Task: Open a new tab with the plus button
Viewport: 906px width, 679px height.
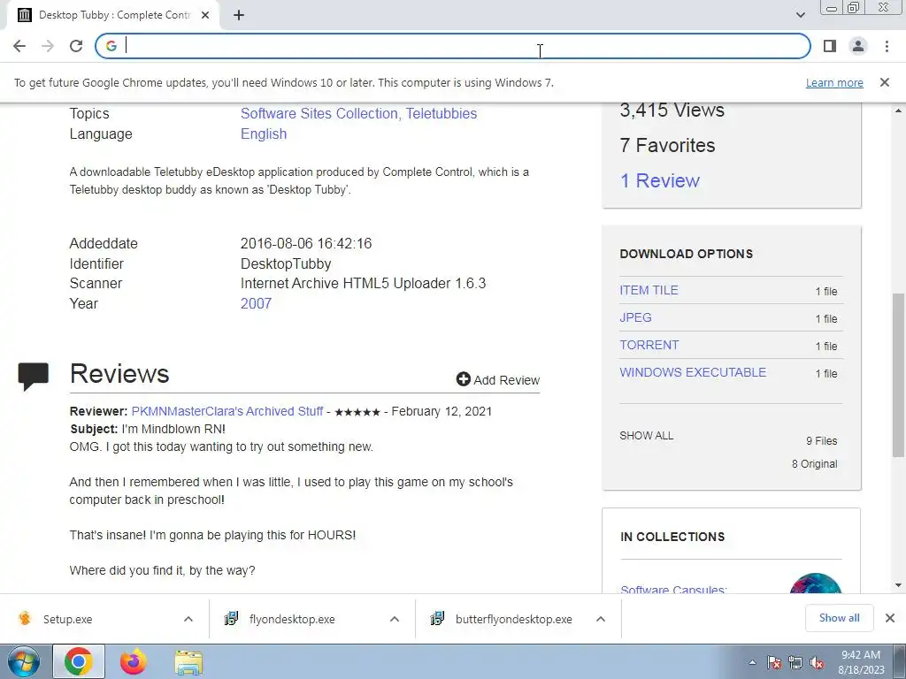Action: 239,15
